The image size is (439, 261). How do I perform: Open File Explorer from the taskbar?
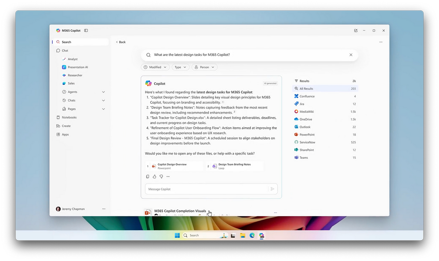click(x=243, y=235)
